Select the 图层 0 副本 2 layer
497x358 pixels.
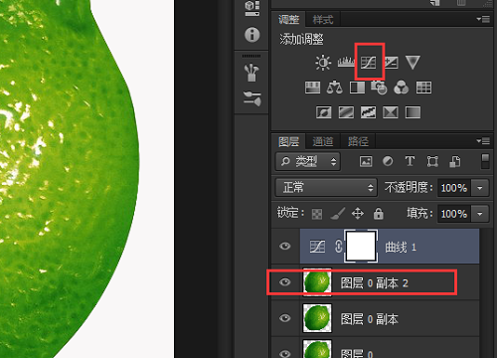coord(376,282)
